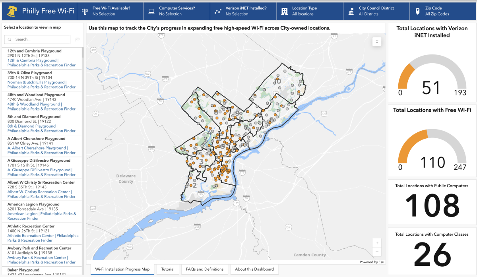Click the line chart icon beside Verizon iNET
The height and width of the screenshot is (277, 477).
point(218,11)
